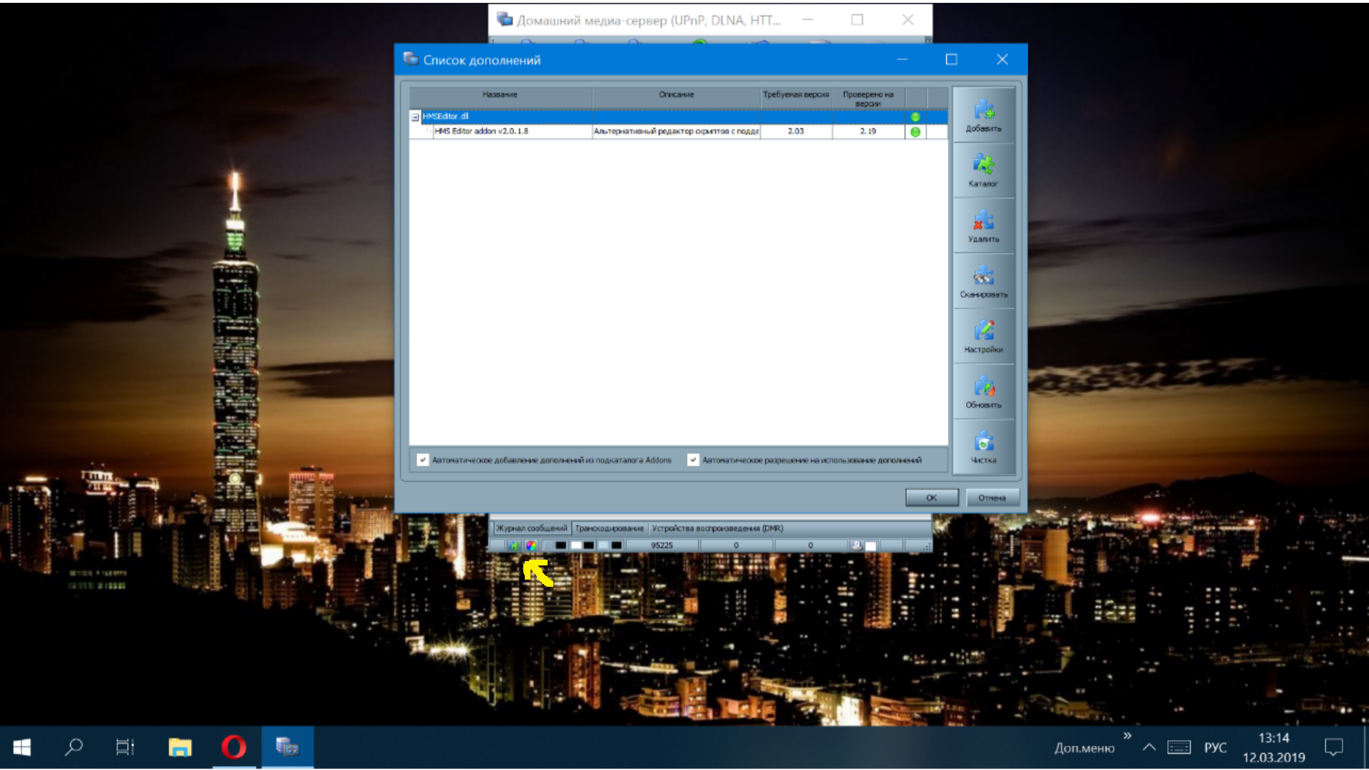Toggle green status indicator of HMS Editor addon

coord(916,132)
